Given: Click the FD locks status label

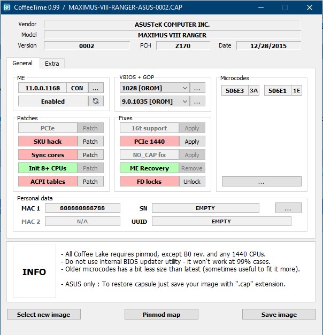Looking at the screenshot, I should (149, 181).
